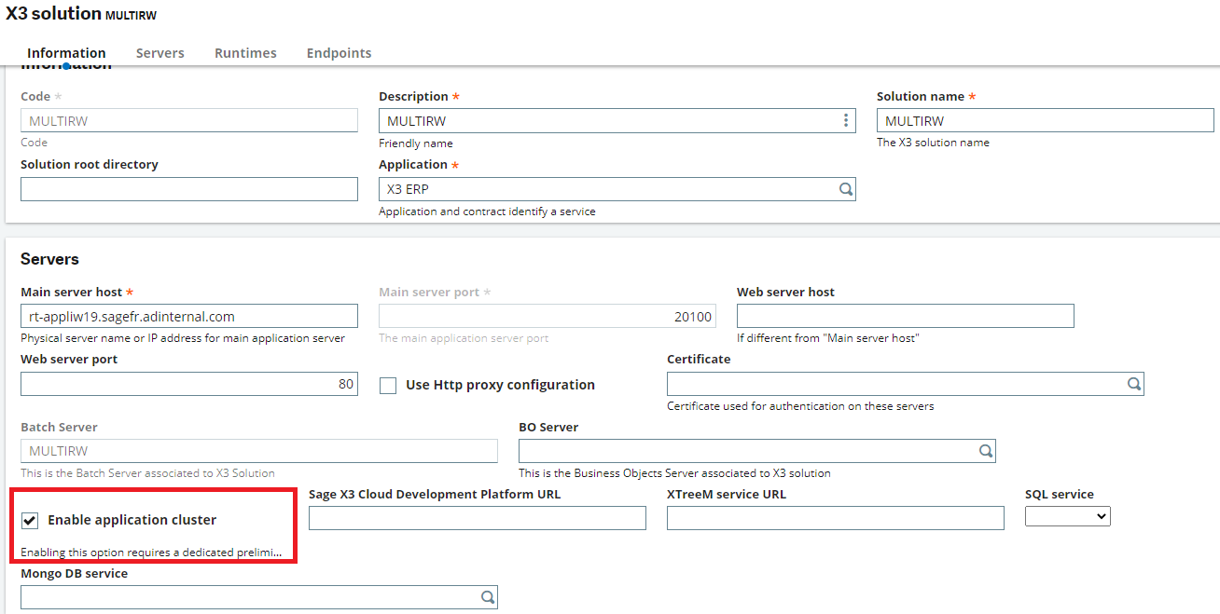Click the 'Enabling this option requires' hint text

(151, 553)
